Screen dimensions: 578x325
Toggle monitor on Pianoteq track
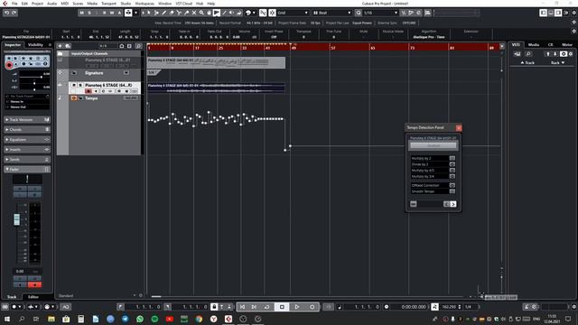pyautogui.click(x=96, y=91)
